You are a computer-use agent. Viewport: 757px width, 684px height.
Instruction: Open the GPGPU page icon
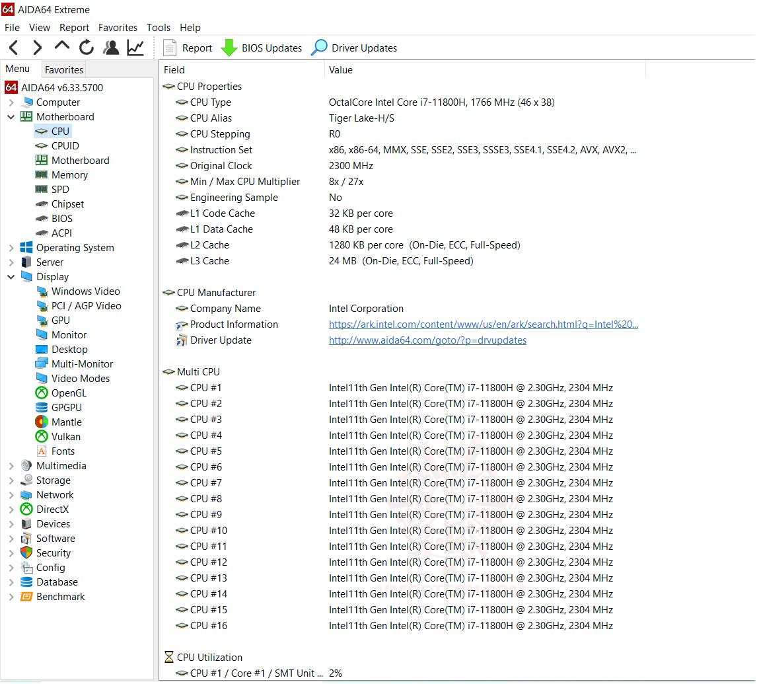[x=42, y=408]
